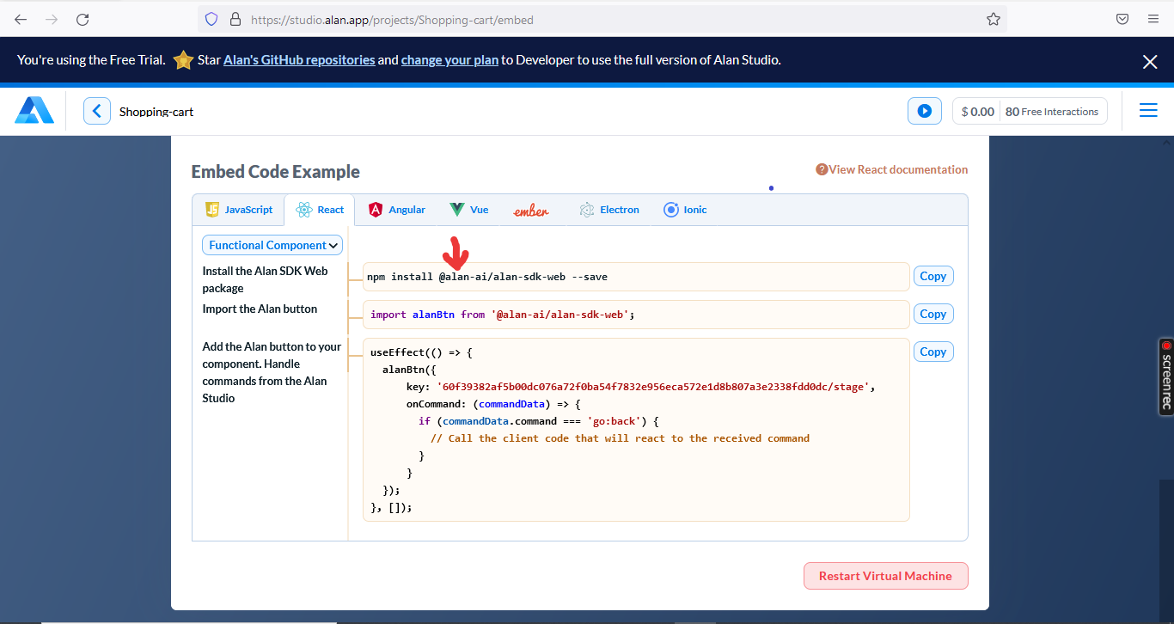Click the screenrec side widget
The height and width of the screenshot is (624, 1174).
(1166, 377)
